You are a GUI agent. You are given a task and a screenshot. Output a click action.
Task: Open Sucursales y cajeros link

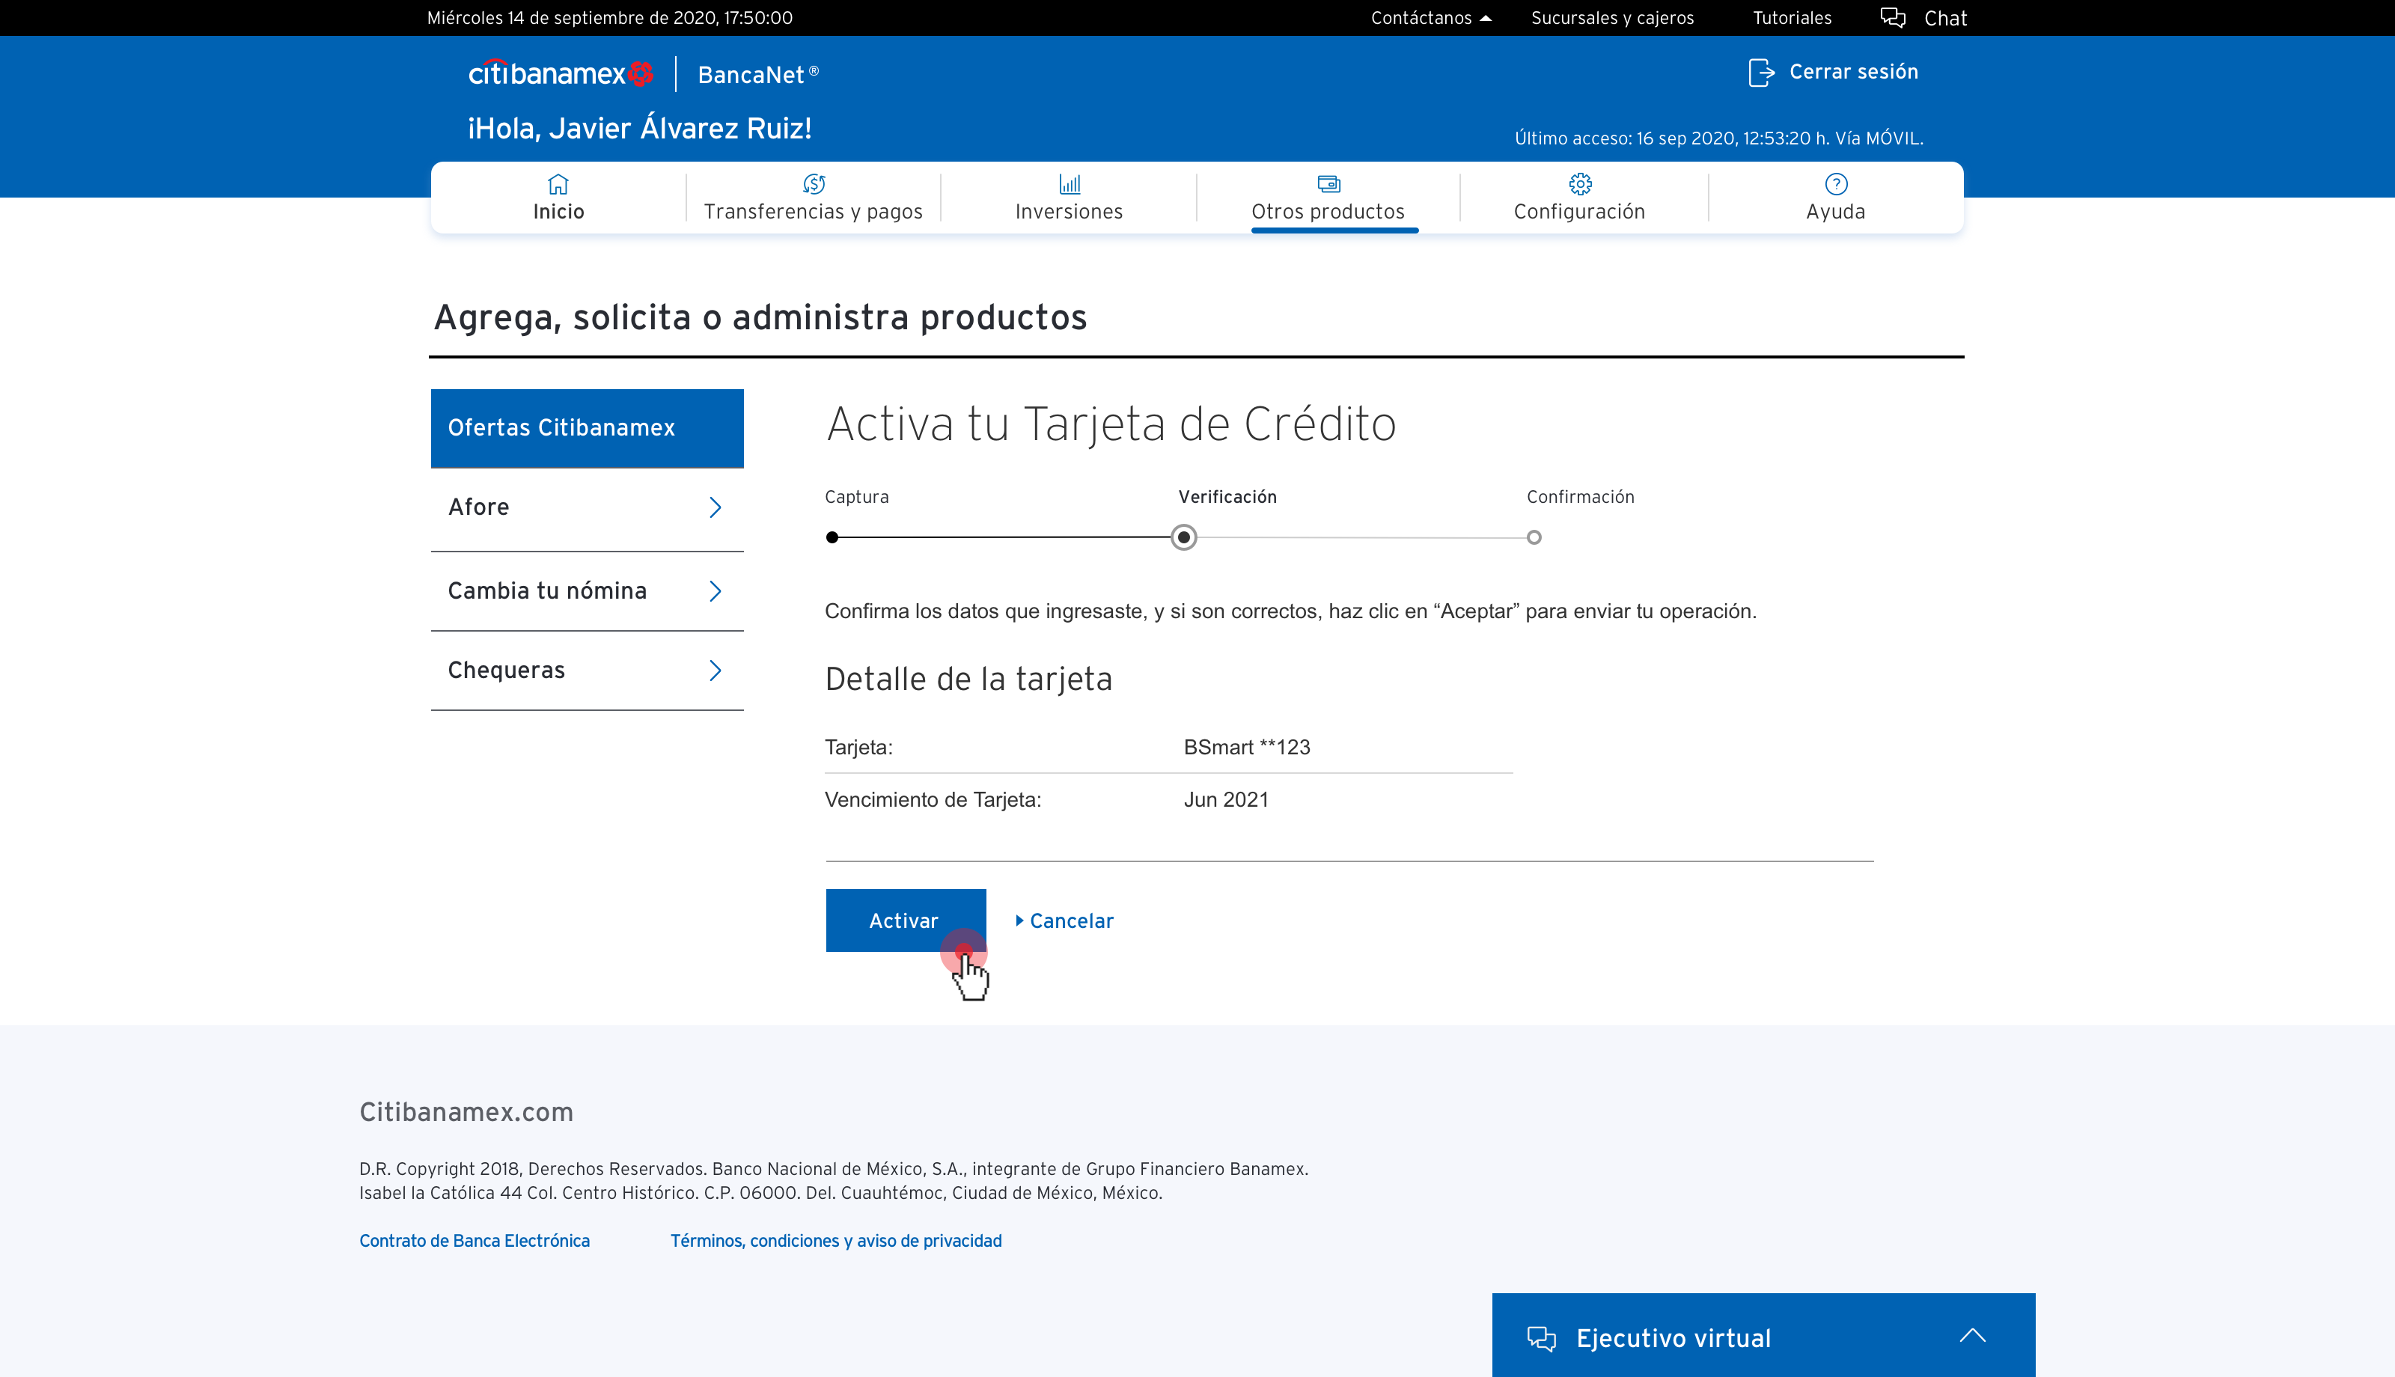point(1612,18)
